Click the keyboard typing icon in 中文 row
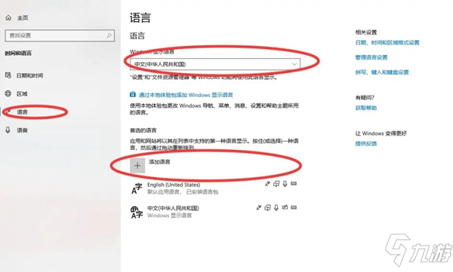 (294, 207)
